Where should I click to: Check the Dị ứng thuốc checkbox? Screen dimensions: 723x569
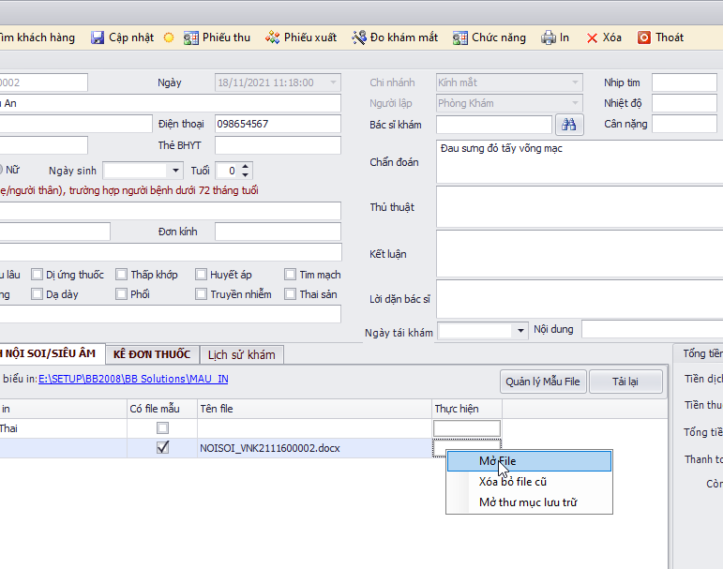pos(38,275)
